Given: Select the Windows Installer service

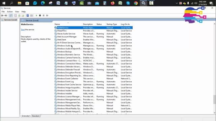Looking at the screenshot, I should (x=93, y=93).
